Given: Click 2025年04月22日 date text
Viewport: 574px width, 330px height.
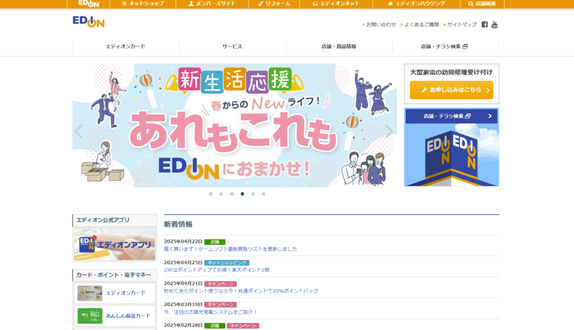Looking at the screenshot, I should (x=183, y=242).
